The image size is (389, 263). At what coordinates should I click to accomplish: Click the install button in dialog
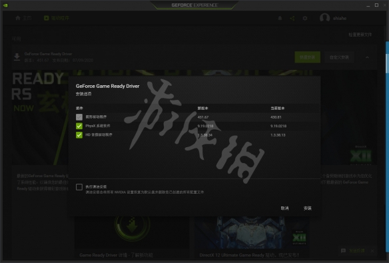click(x=307, y=208)
